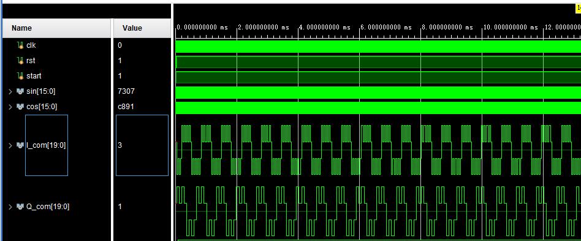This screenshot has height=241, width=581.
Task: Select the rst signal icon
Action: [20, 61]
